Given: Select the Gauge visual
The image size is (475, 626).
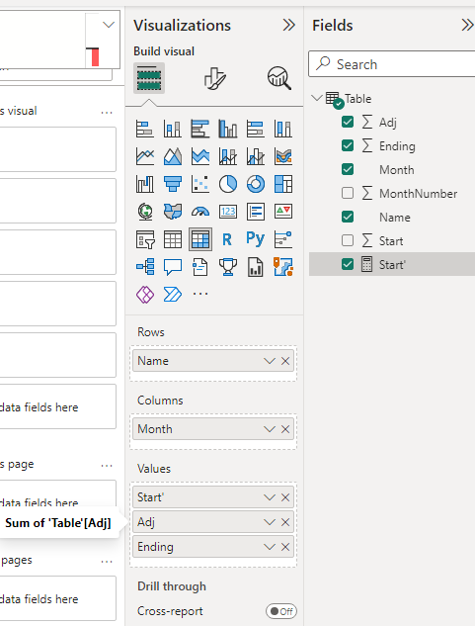Looking at the screenshot, I should coord(200,212).
